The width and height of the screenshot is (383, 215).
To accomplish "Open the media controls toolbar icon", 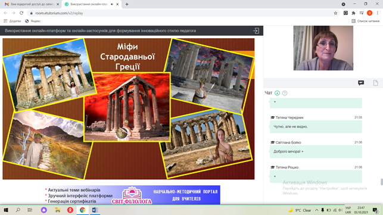I will [362, 13].
